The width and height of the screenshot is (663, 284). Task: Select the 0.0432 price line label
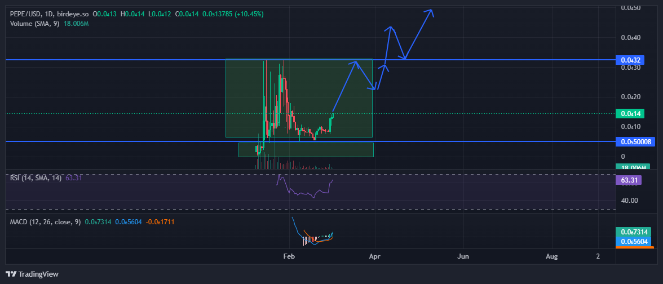630,60
